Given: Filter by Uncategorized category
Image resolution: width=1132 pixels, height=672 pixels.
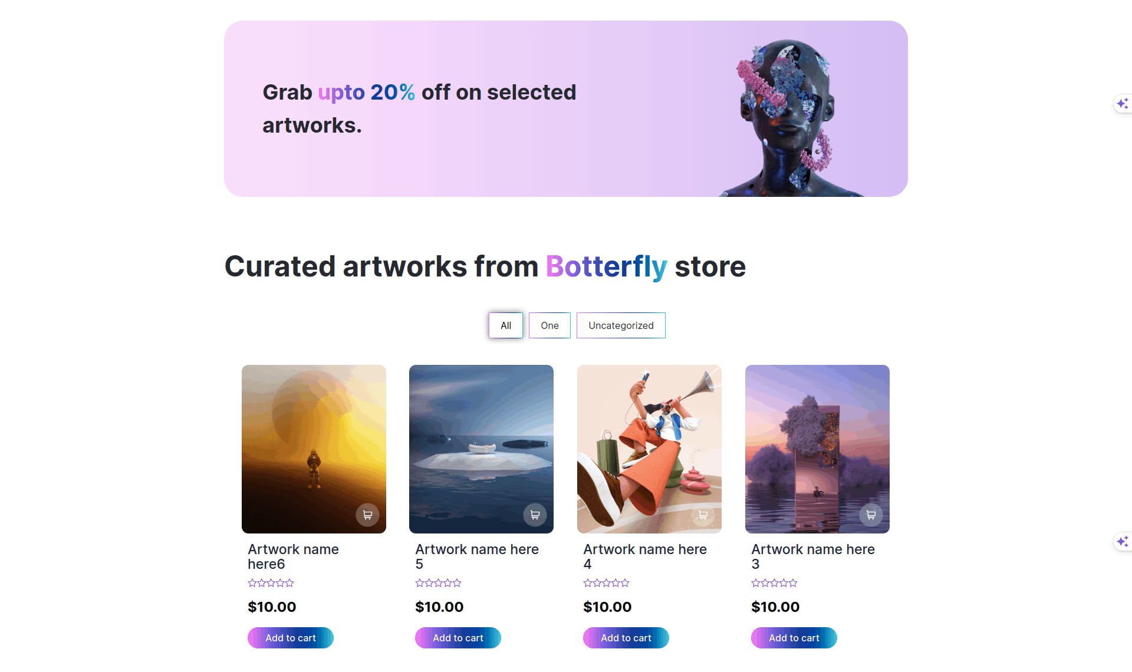Looking at the screenshot, I should [x=621, y=325].
